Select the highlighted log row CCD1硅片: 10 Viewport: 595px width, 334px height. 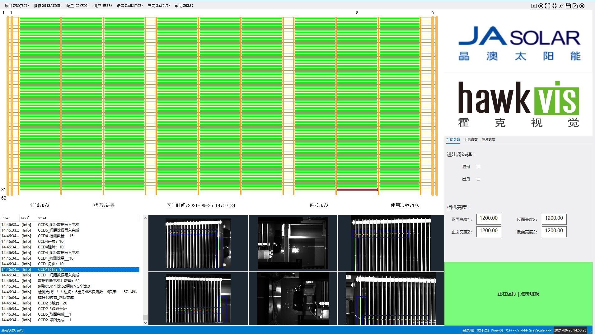(x=70, y=270)
